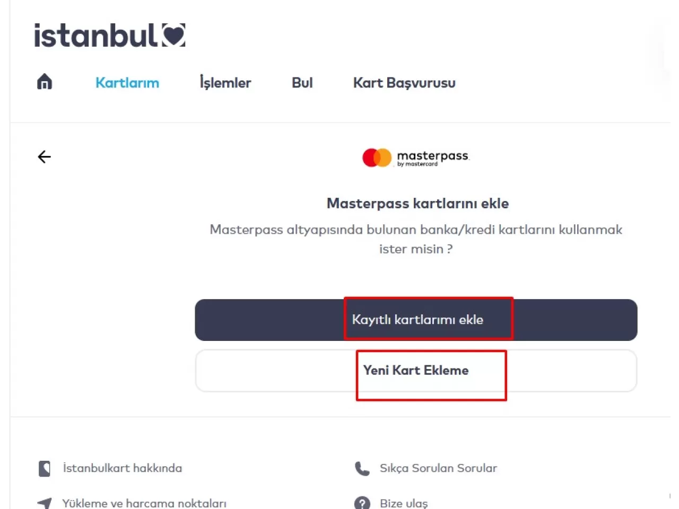Screen dimensions: 679x509
Task: Click the heart icon in the istanbul logo
Action: 173,36
